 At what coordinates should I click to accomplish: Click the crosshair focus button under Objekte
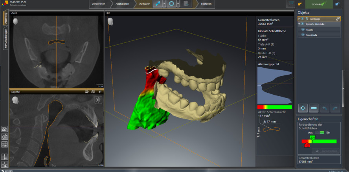303,108
